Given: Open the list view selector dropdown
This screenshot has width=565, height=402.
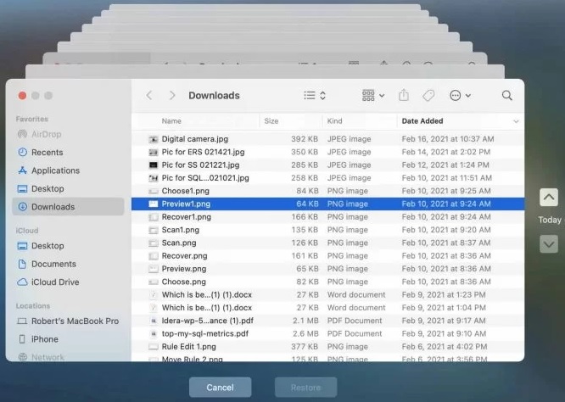Looking at the screenshot, I should 315,96.
